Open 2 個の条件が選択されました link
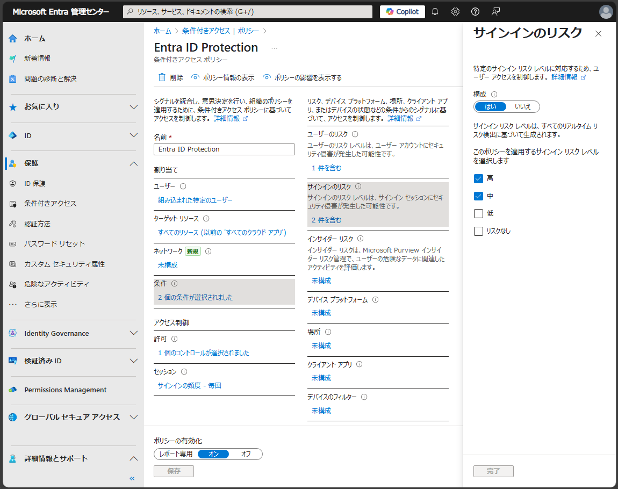This screenshot has width=618, height=489. click(x=195, y=298)
